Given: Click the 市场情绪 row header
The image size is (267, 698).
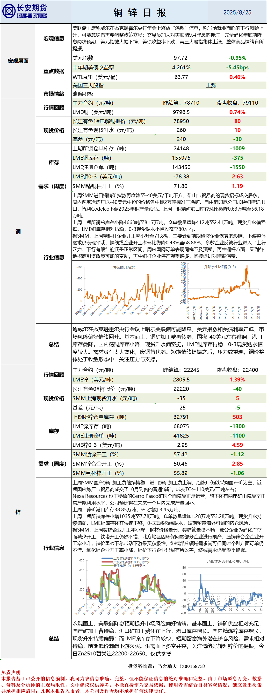Looking at the screenshot, I should tap(54, 94).
